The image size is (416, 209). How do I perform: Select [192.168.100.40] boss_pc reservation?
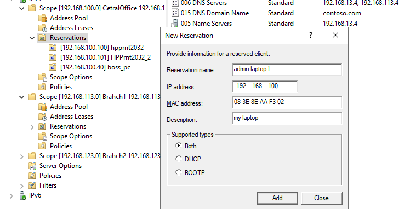95,67
